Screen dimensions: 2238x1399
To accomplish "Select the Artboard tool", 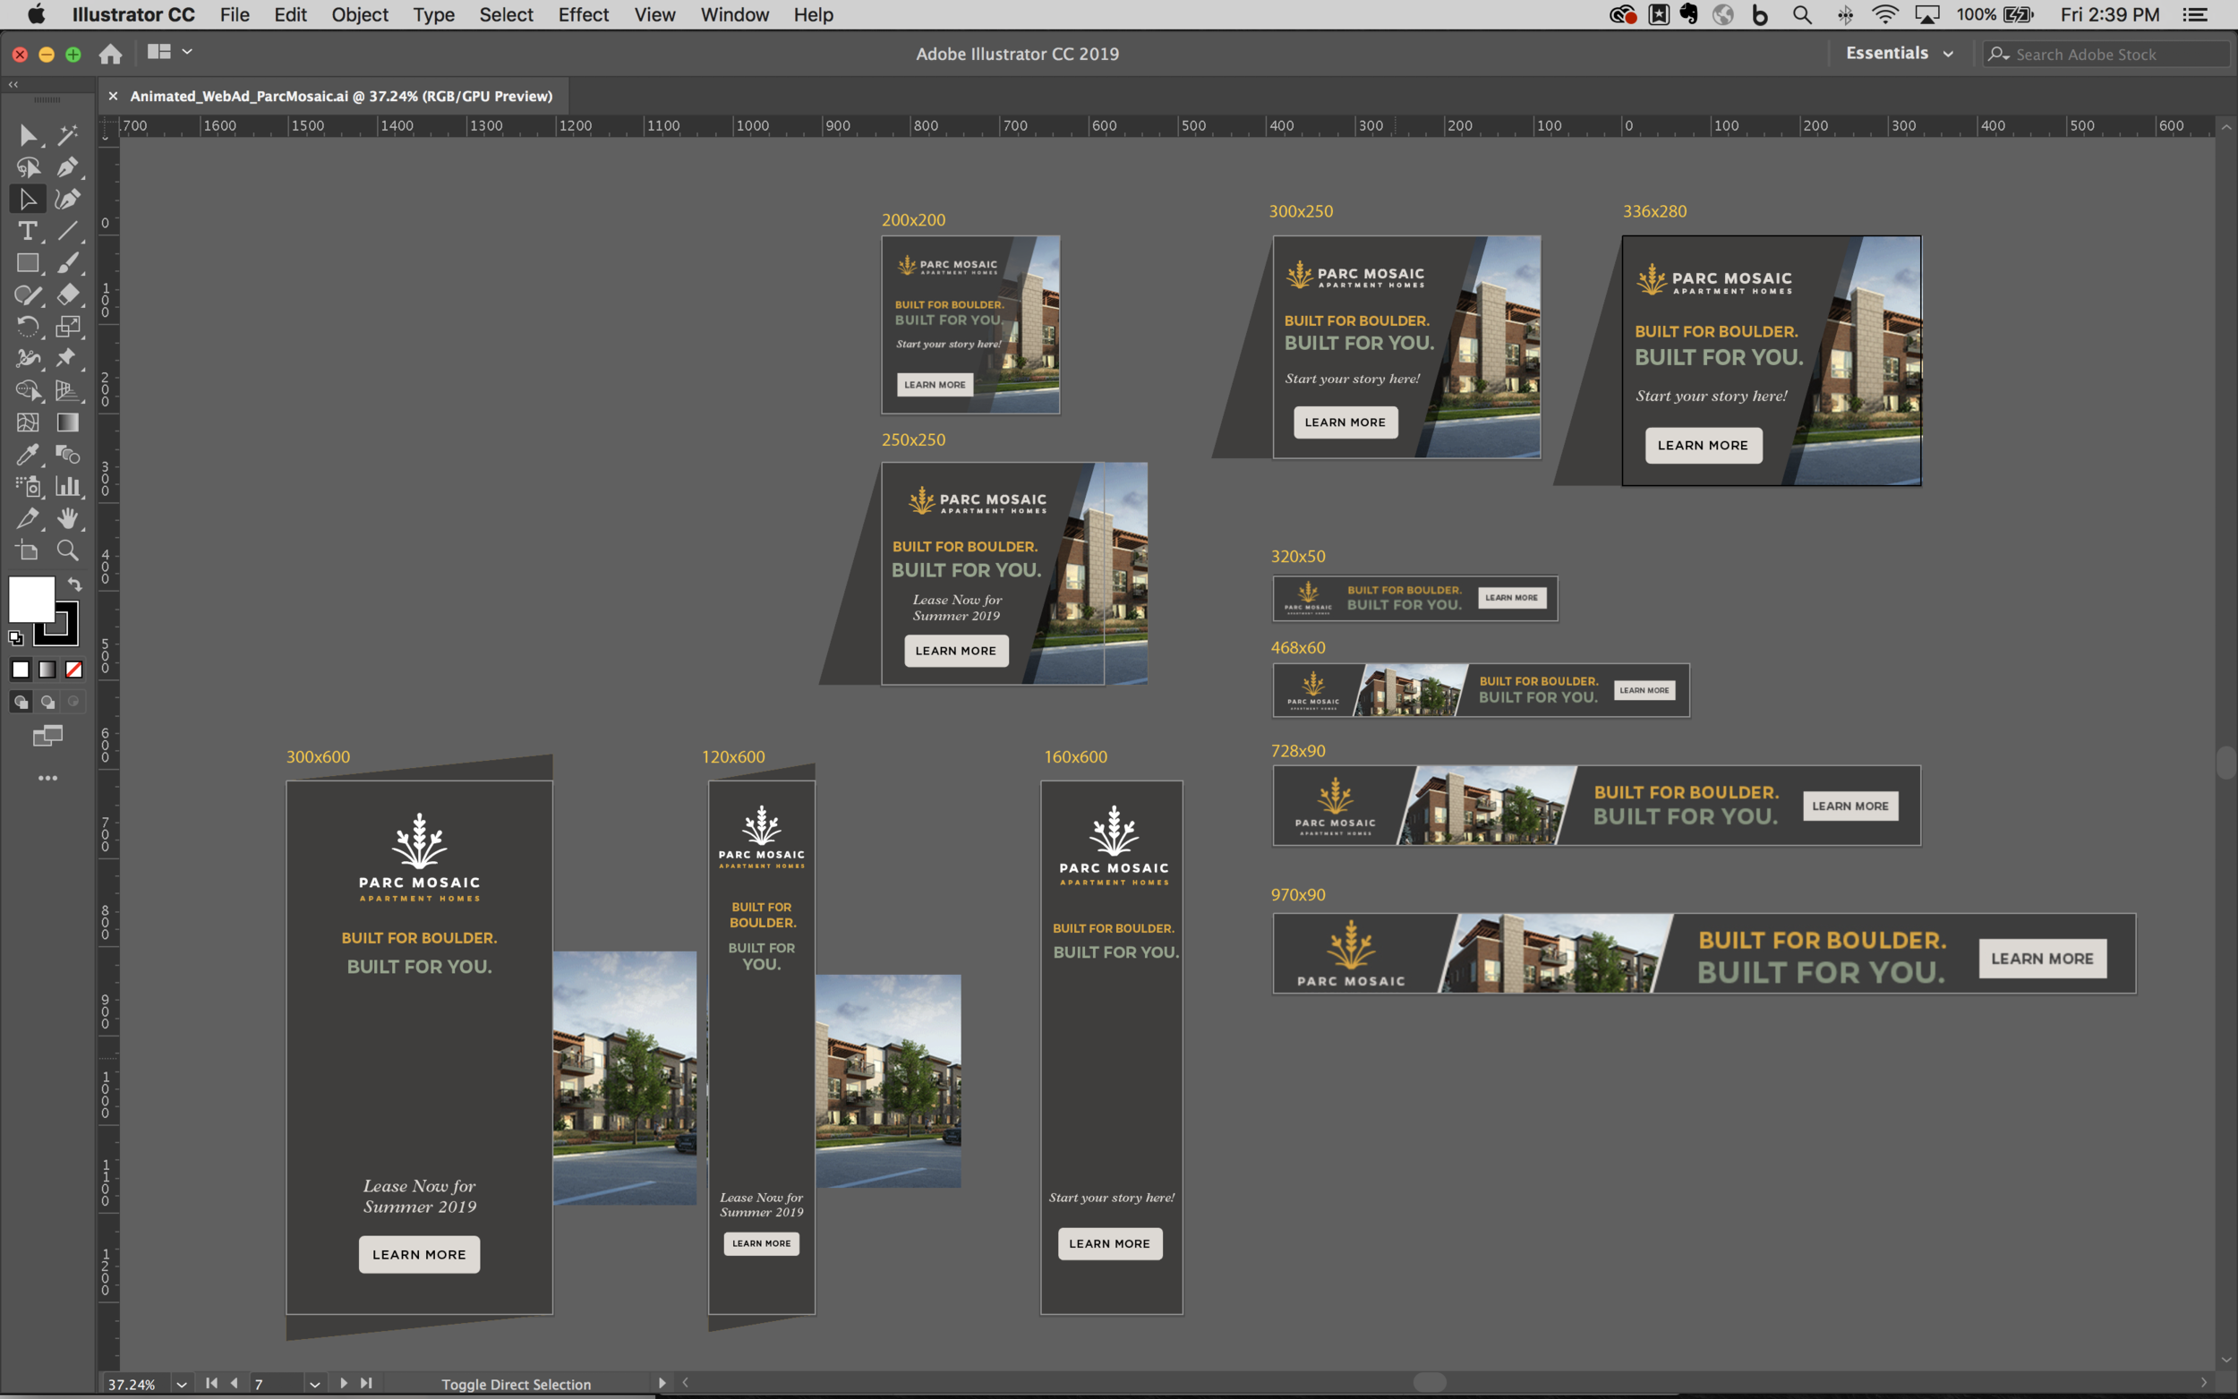I will (28, 550).
